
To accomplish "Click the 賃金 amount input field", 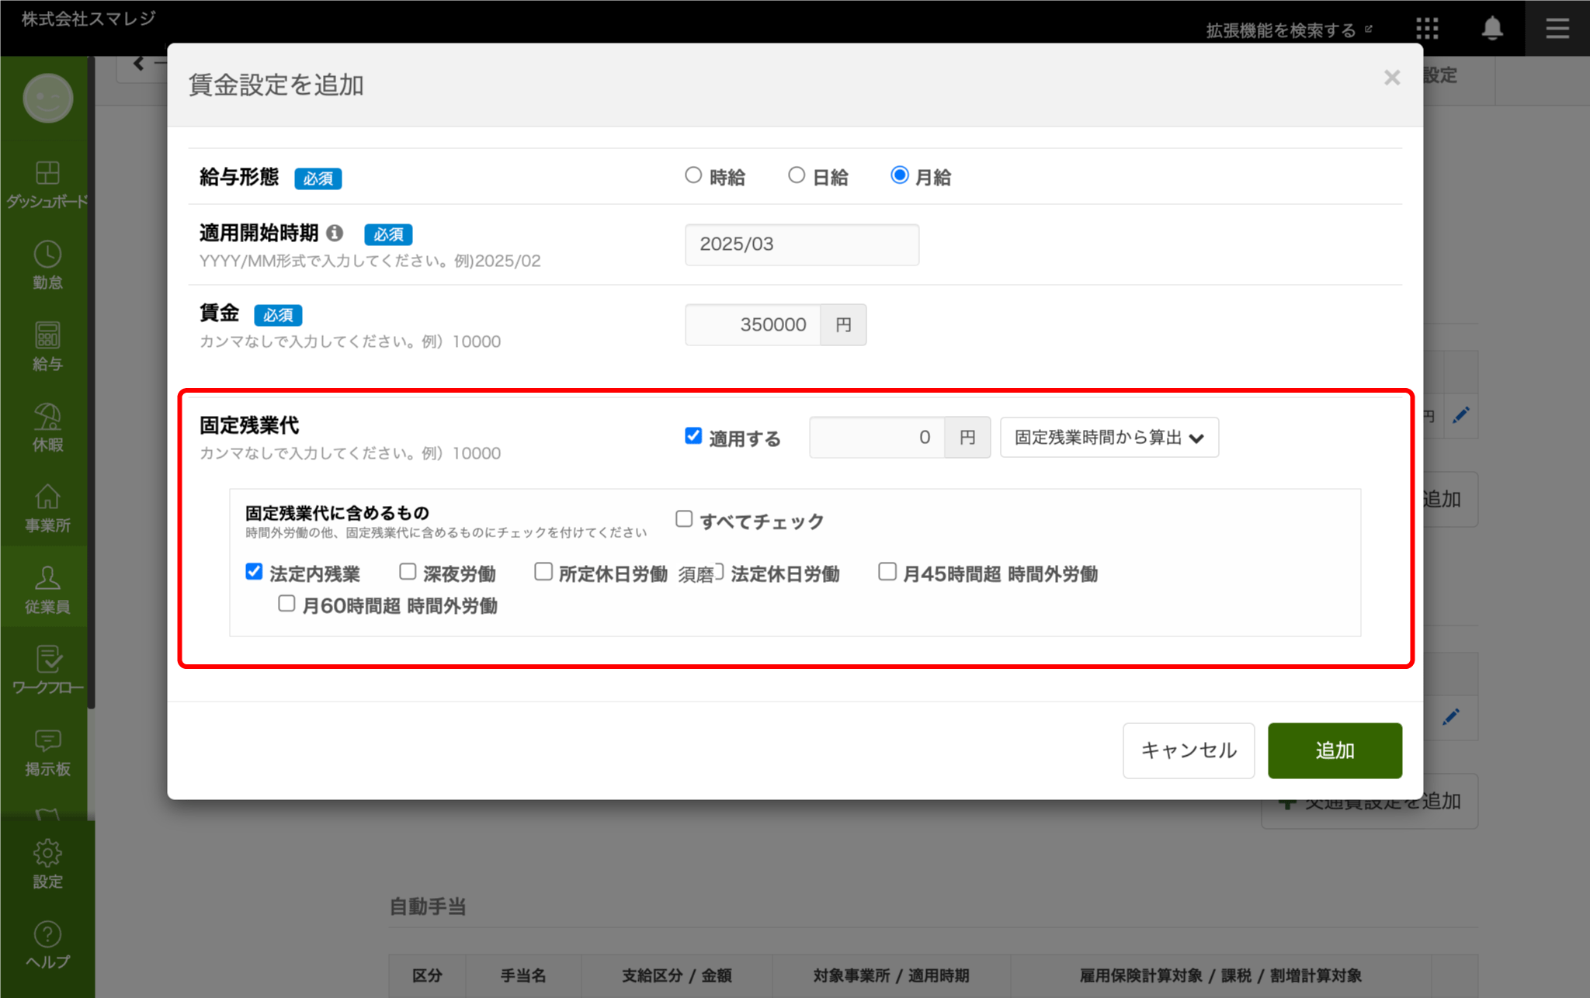I will 752,325.
